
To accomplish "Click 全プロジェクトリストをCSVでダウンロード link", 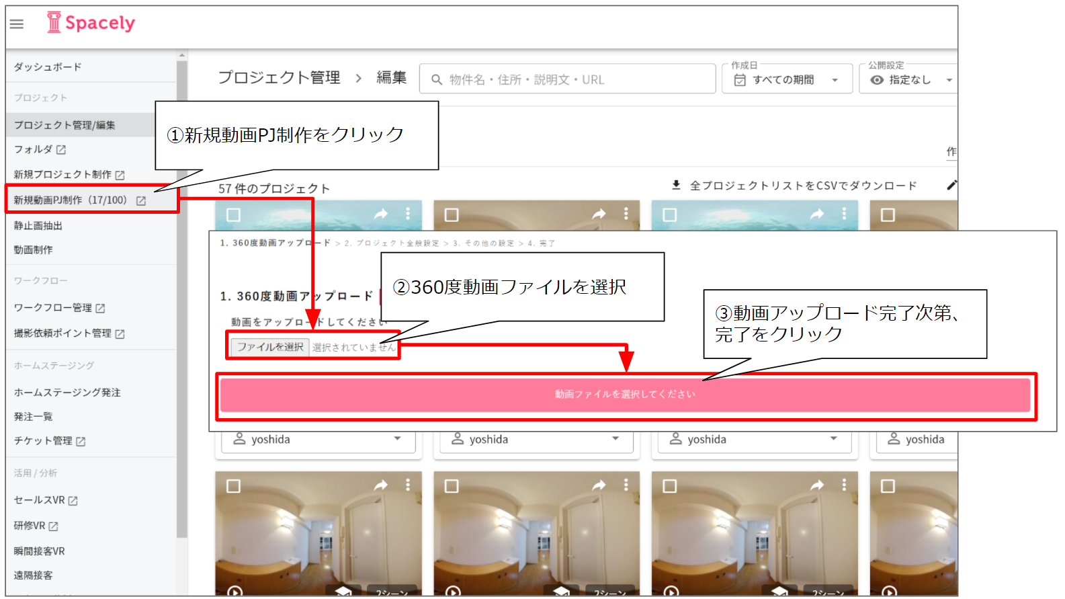I will pos(803,186).
